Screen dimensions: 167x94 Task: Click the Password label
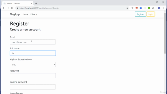coord(14,71)
